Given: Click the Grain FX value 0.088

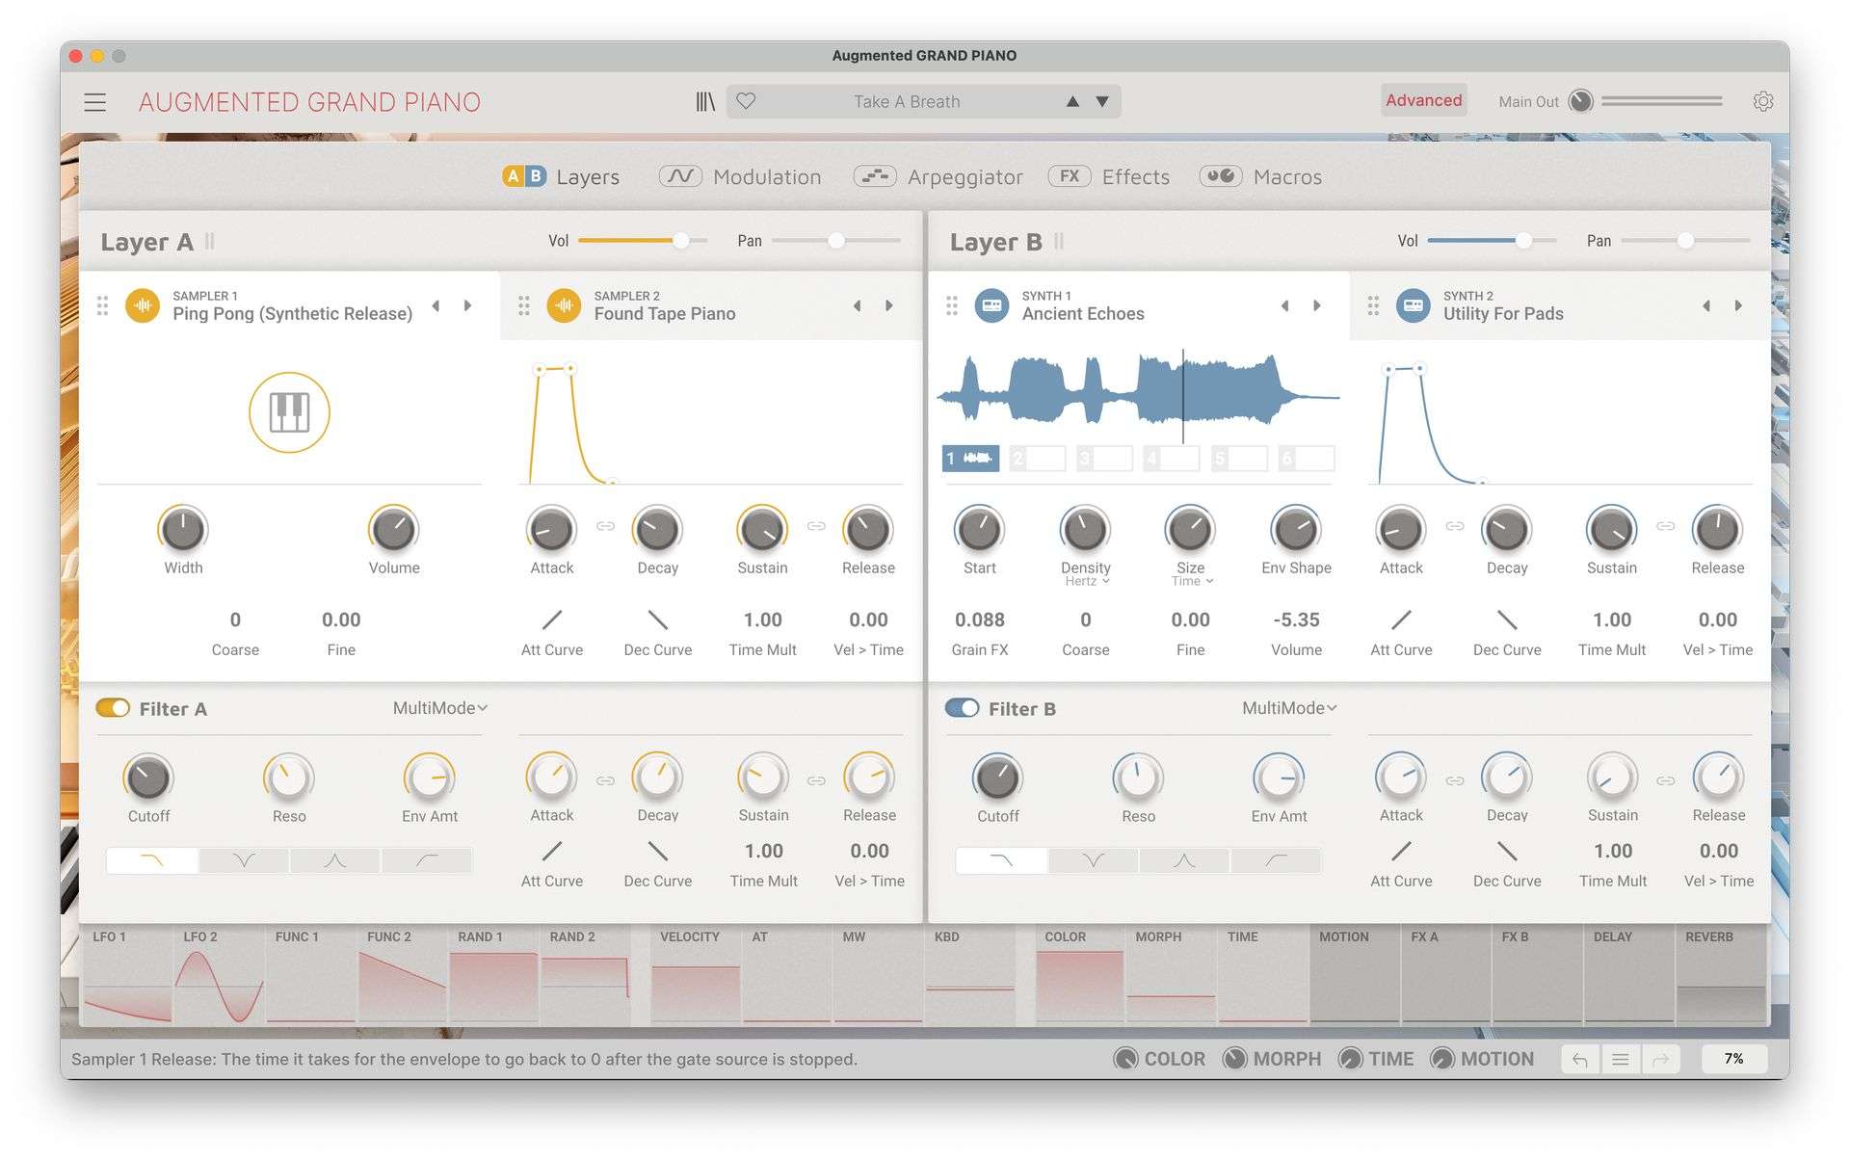Looking at the screenshot, I should point(980,620).
